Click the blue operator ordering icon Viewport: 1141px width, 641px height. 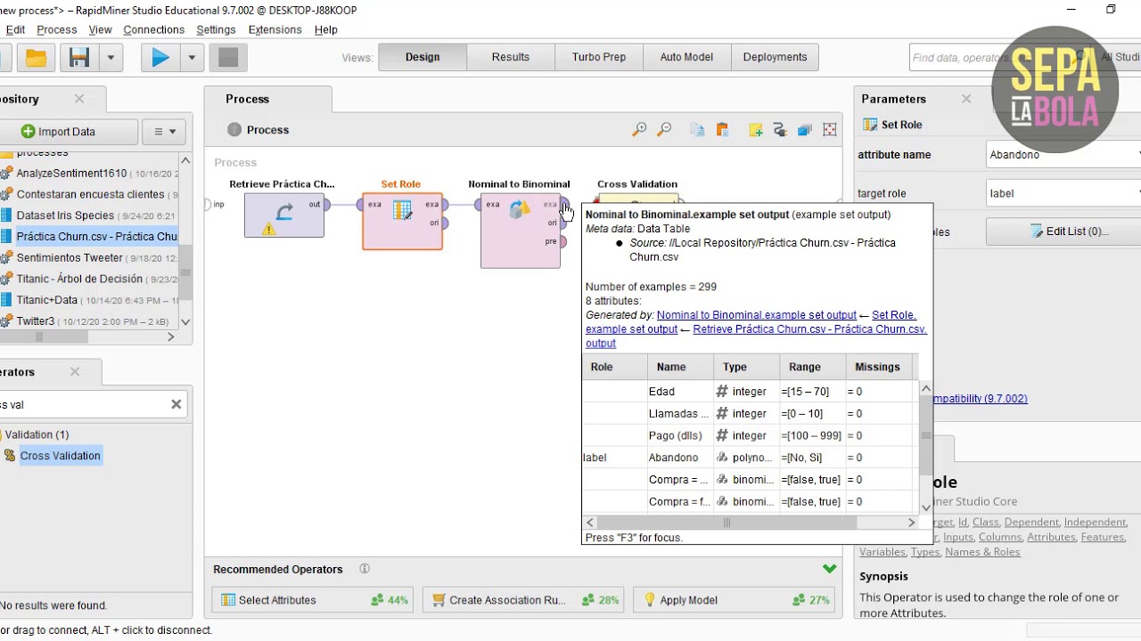[805, 130]
